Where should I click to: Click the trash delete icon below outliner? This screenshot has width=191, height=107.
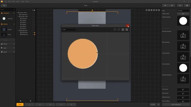[30, 101]
